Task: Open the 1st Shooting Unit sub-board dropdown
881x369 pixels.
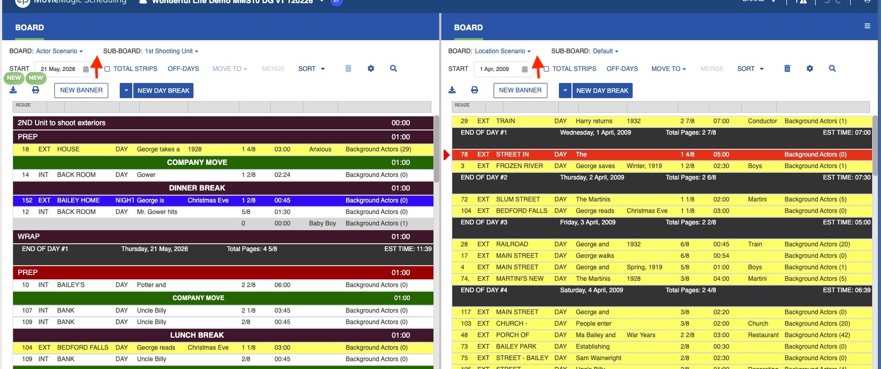Action: tap(171, 51)
